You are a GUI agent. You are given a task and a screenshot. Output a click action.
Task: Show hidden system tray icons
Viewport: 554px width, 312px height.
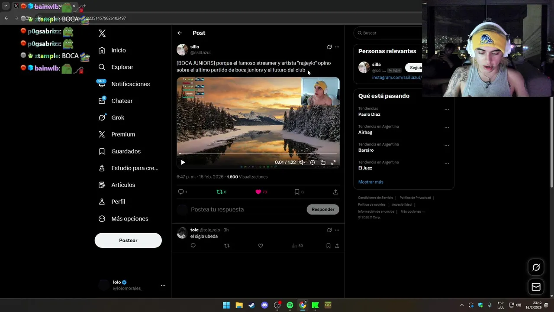462,305
